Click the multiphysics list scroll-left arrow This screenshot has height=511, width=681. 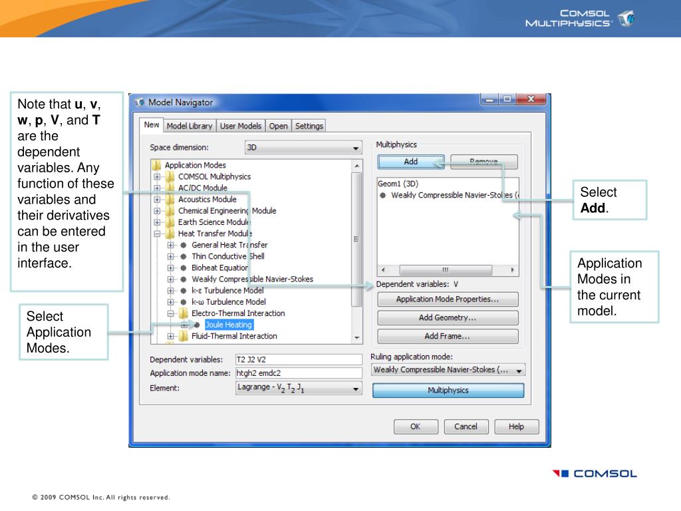coord(383,270)
